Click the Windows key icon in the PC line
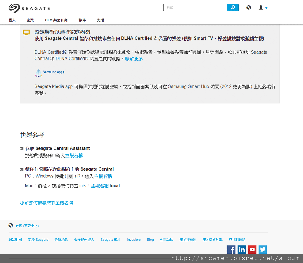Image resolution: width=303 pixels, height=263 pixels. [x=70, y=176]
